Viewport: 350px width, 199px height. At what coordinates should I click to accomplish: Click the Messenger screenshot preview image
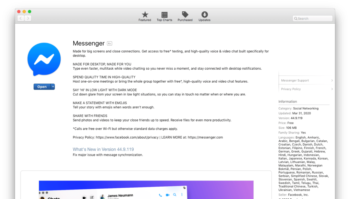(146, 190)
